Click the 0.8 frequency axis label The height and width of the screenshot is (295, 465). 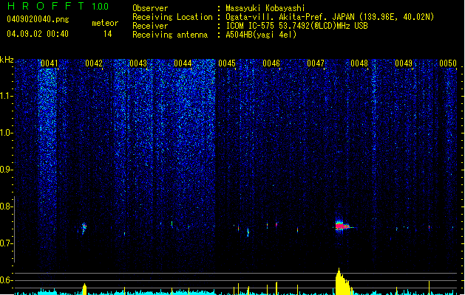tap(6, 206)
